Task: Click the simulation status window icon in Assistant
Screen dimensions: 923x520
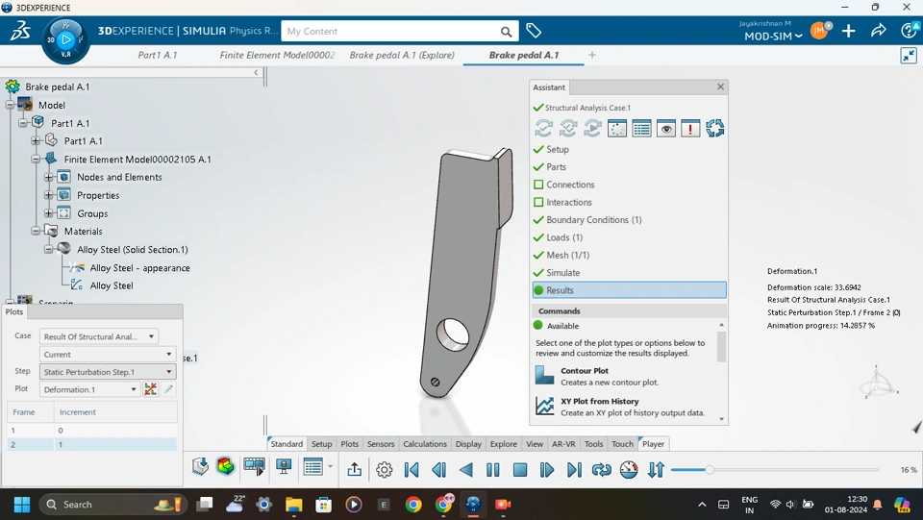Action: [x=617, y=128]
